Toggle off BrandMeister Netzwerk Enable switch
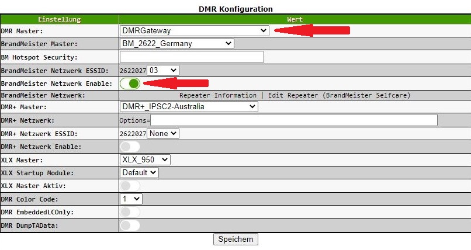The image size is (471, 250). (x=130, y=84)
